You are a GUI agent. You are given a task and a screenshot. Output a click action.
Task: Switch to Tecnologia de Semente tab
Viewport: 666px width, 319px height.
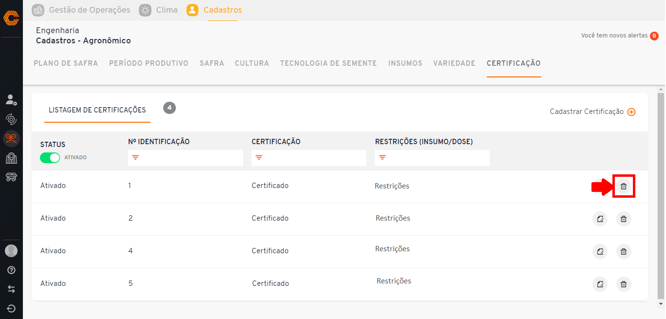328,63
